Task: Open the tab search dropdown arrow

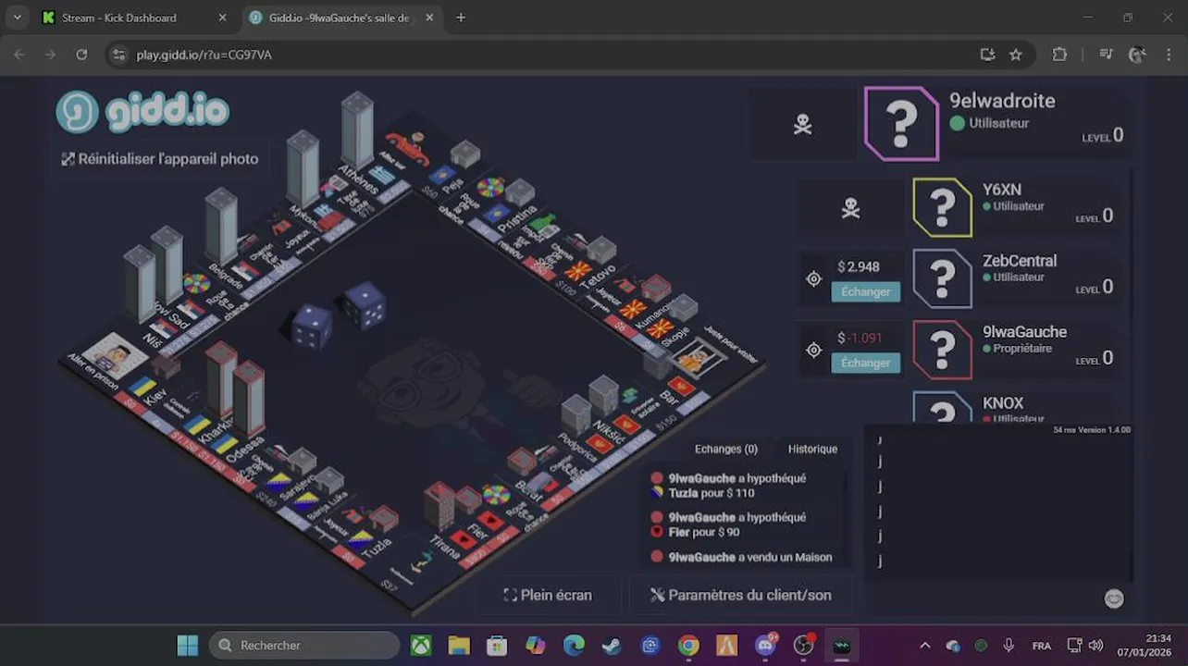Action: point(17,18)
